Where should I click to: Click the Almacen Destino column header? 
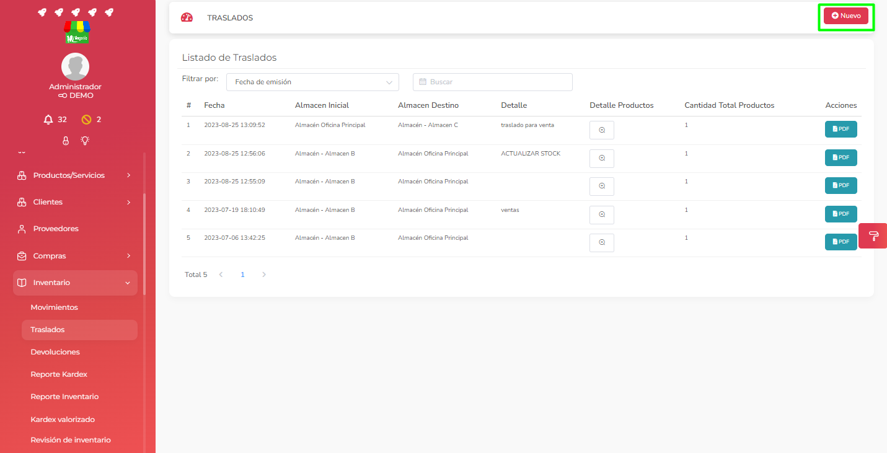(x=428, y=105)
